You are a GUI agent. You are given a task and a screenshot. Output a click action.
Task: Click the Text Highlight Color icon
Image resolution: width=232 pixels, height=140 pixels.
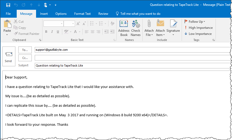tap(66, 31)
